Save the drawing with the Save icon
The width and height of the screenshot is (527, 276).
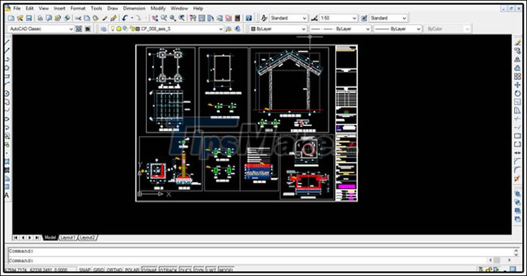[29, 18]
